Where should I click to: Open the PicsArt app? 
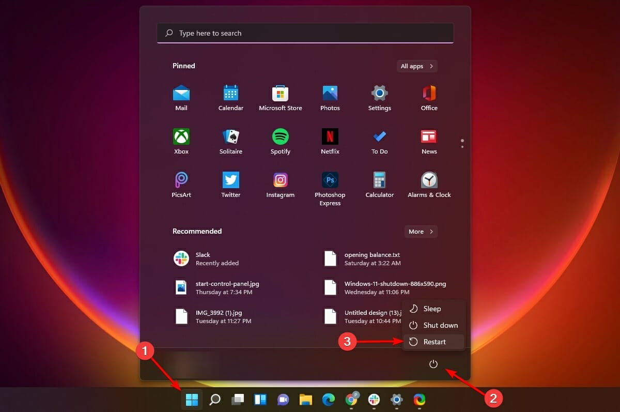[181, 185]
